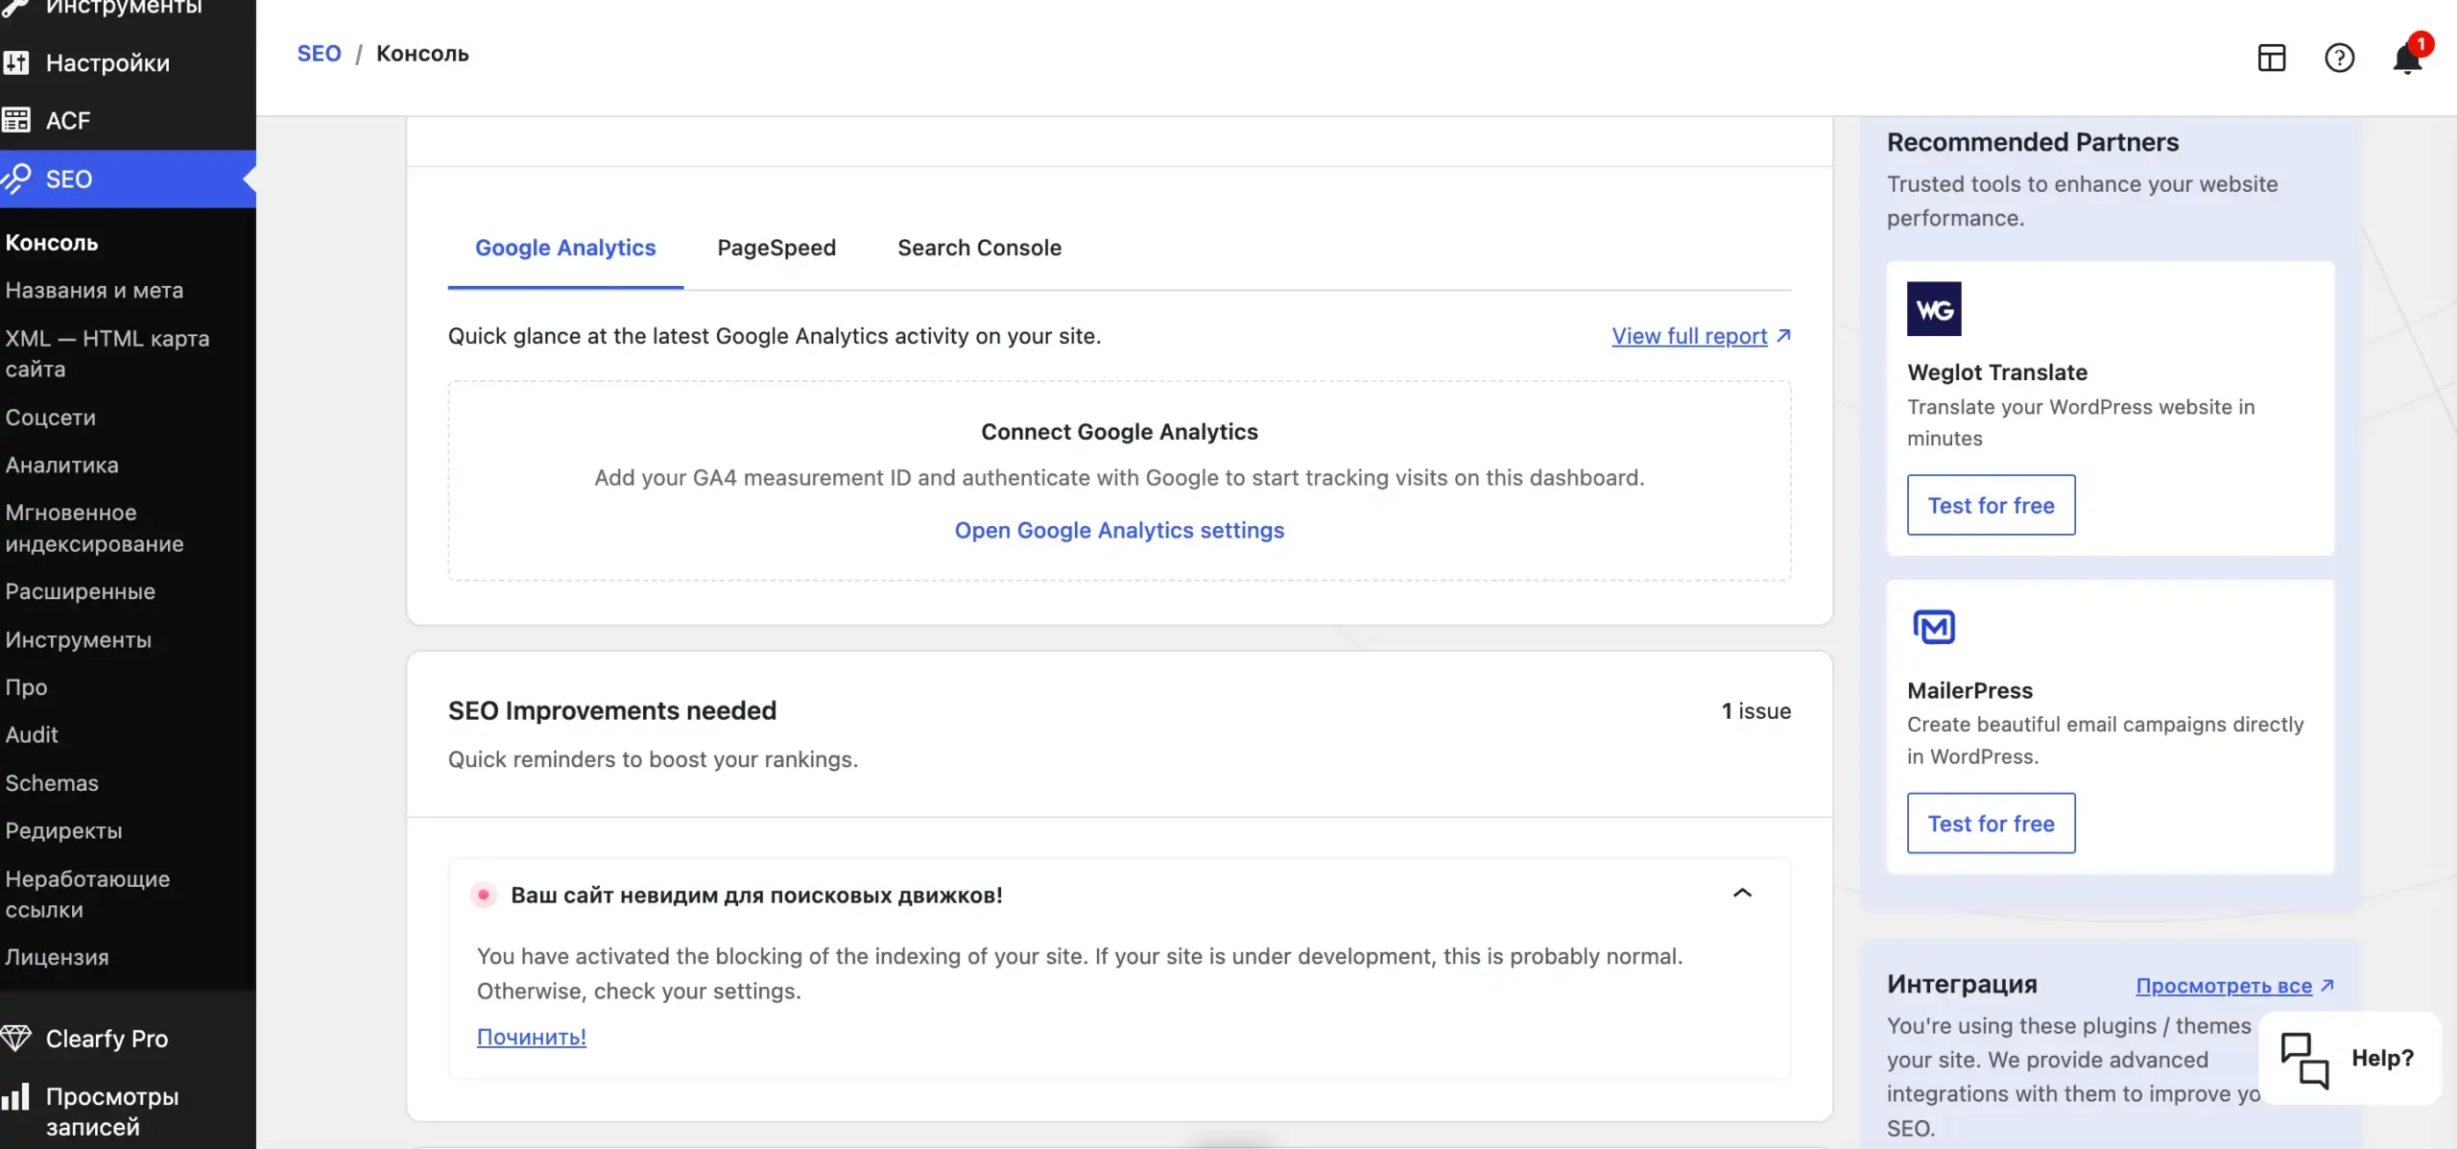Open the Расширенные submenu item
The height and width of the screenshot is (1149, 2457).
pos(80,591)
